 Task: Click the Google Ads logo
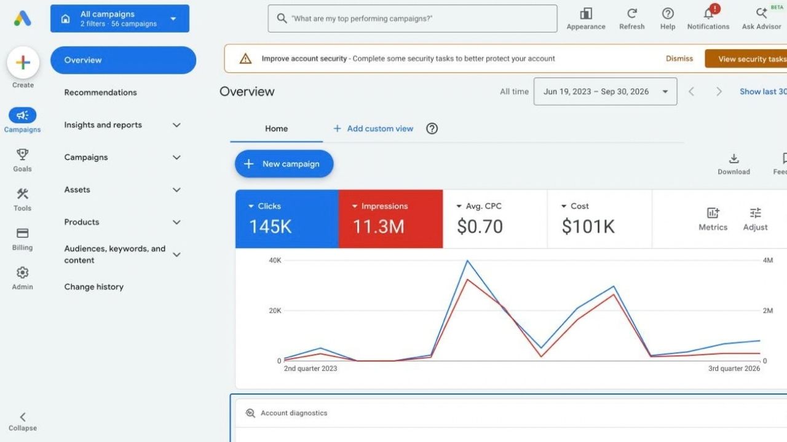pos(23,18)
